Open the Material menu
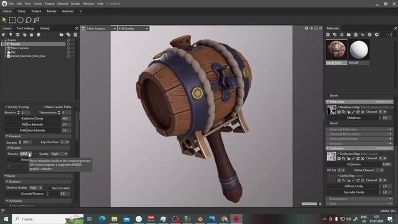Image resolution: width=398 pixels, height=224 pixels. click(62, 4)
